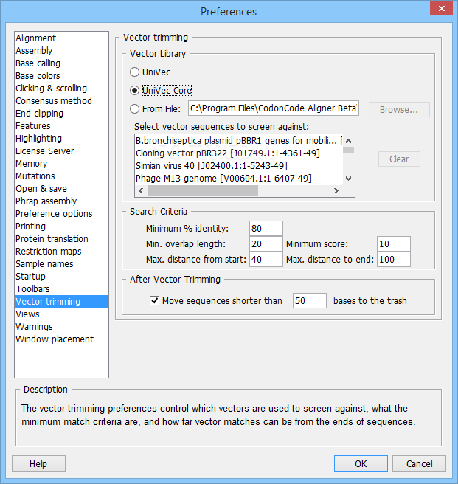Select Vector trimming category
Viewport: 458px width, 484px height.
point(61,302)
